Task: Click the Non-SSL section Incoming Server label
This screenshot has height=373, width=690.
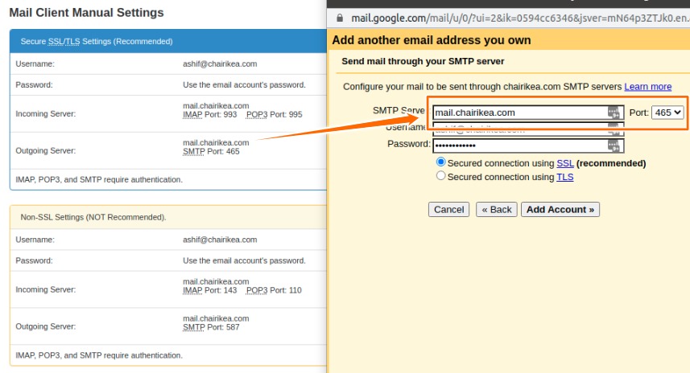Action: [46, 289]
